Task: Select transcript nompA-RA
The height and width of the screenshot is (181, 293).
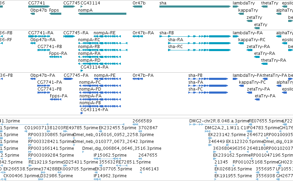Action: pos(89,53)
